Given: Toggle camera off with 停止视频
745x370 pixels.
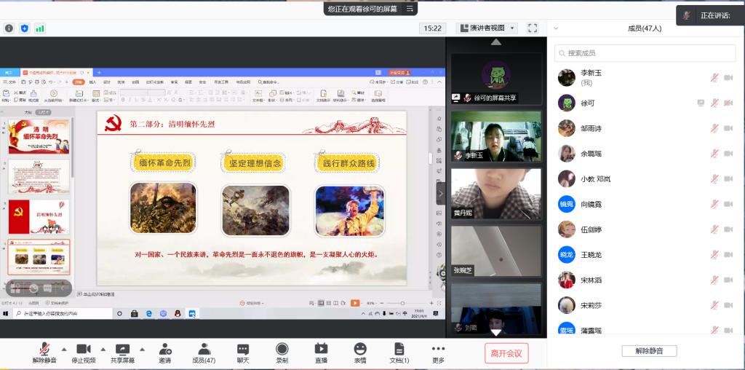Looking at the screenshot, I should (x=83, y=350).
